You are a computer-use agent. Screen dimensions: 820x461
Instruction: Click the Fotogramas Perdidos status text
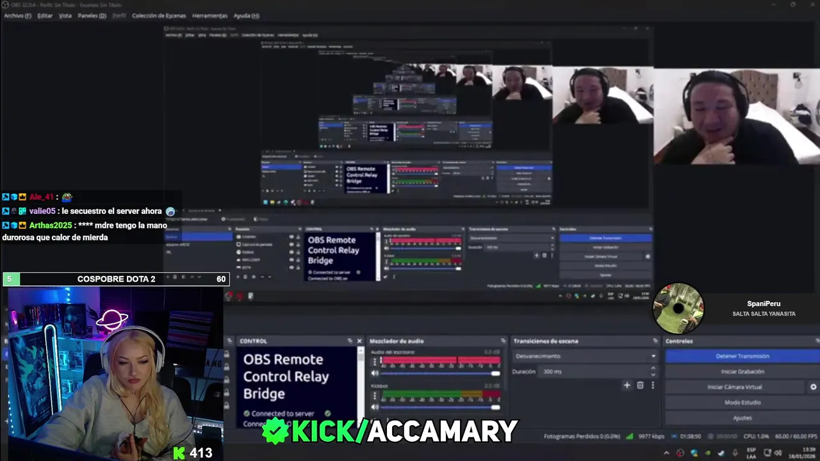pos(582,436)
